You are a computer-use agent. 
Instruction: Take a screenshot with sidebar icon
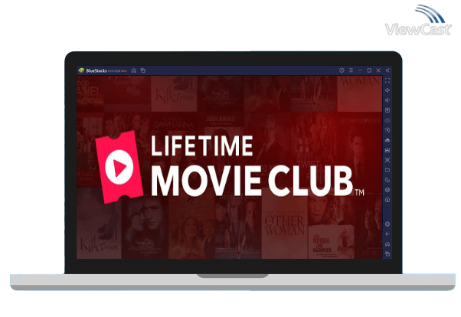(387, 160)
